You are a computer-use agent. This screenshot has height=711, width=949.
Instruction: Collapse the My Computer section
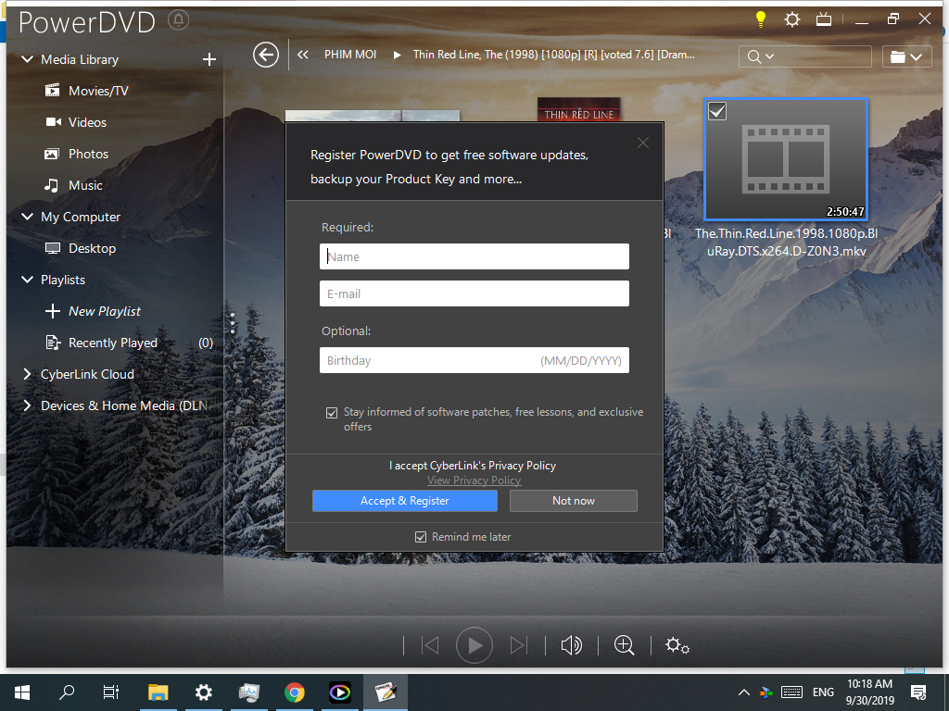[x=27, y=217]
